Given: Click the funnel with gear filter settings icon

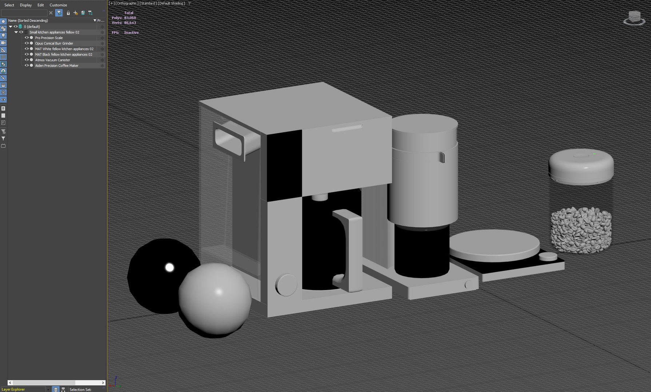Looking at the screenshot, I should (3, 131).
